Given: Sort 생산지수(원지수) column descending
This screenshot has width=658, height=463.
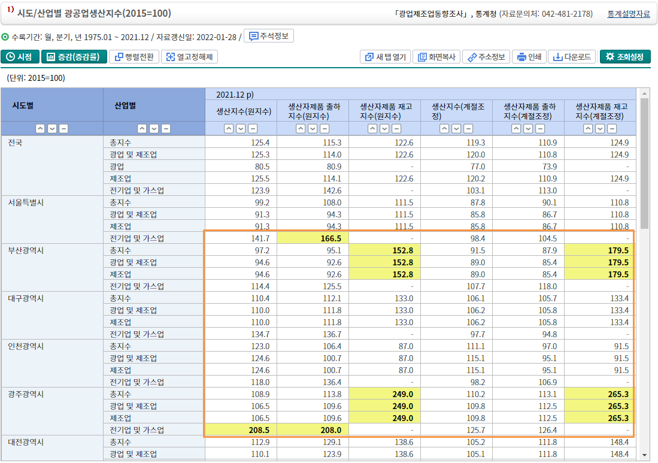Looking at the screenshot, I should coord(241,129).
